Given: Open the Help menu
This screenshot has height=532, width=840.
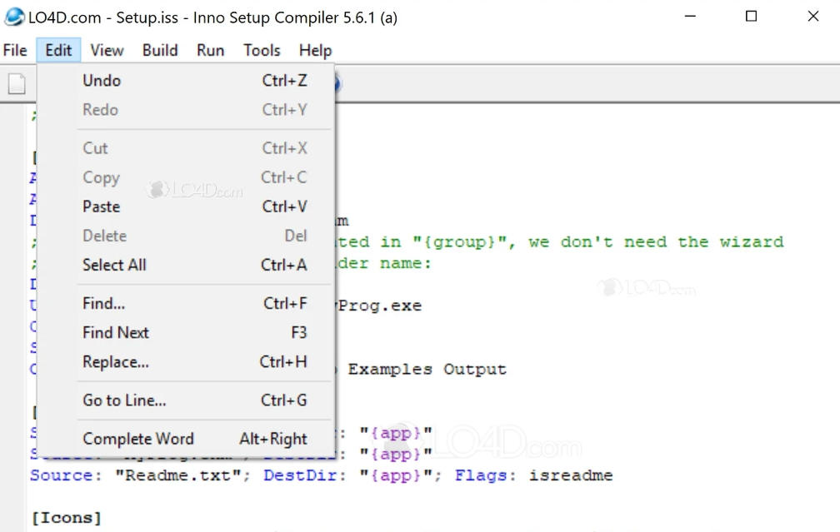Looking at the screenshot, I should tap(315, 50).
